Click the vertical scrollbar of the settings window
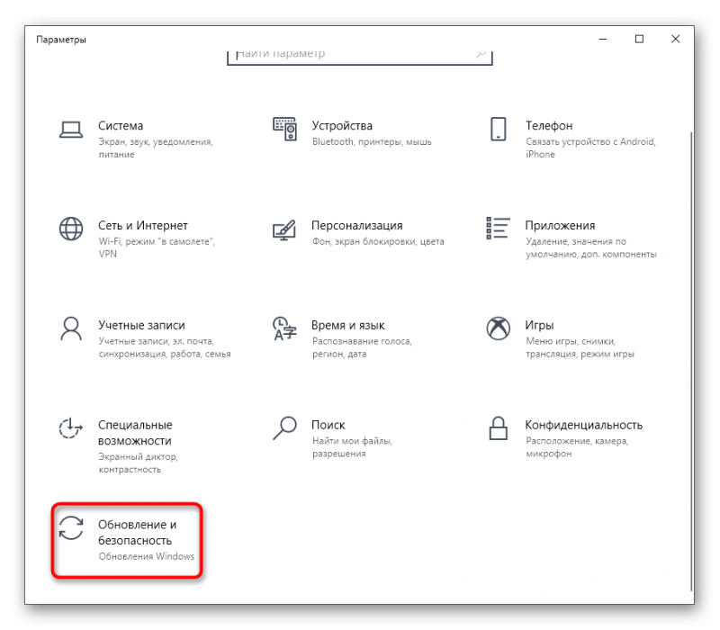This screenshot has height=630, width=720. [691, 361]
